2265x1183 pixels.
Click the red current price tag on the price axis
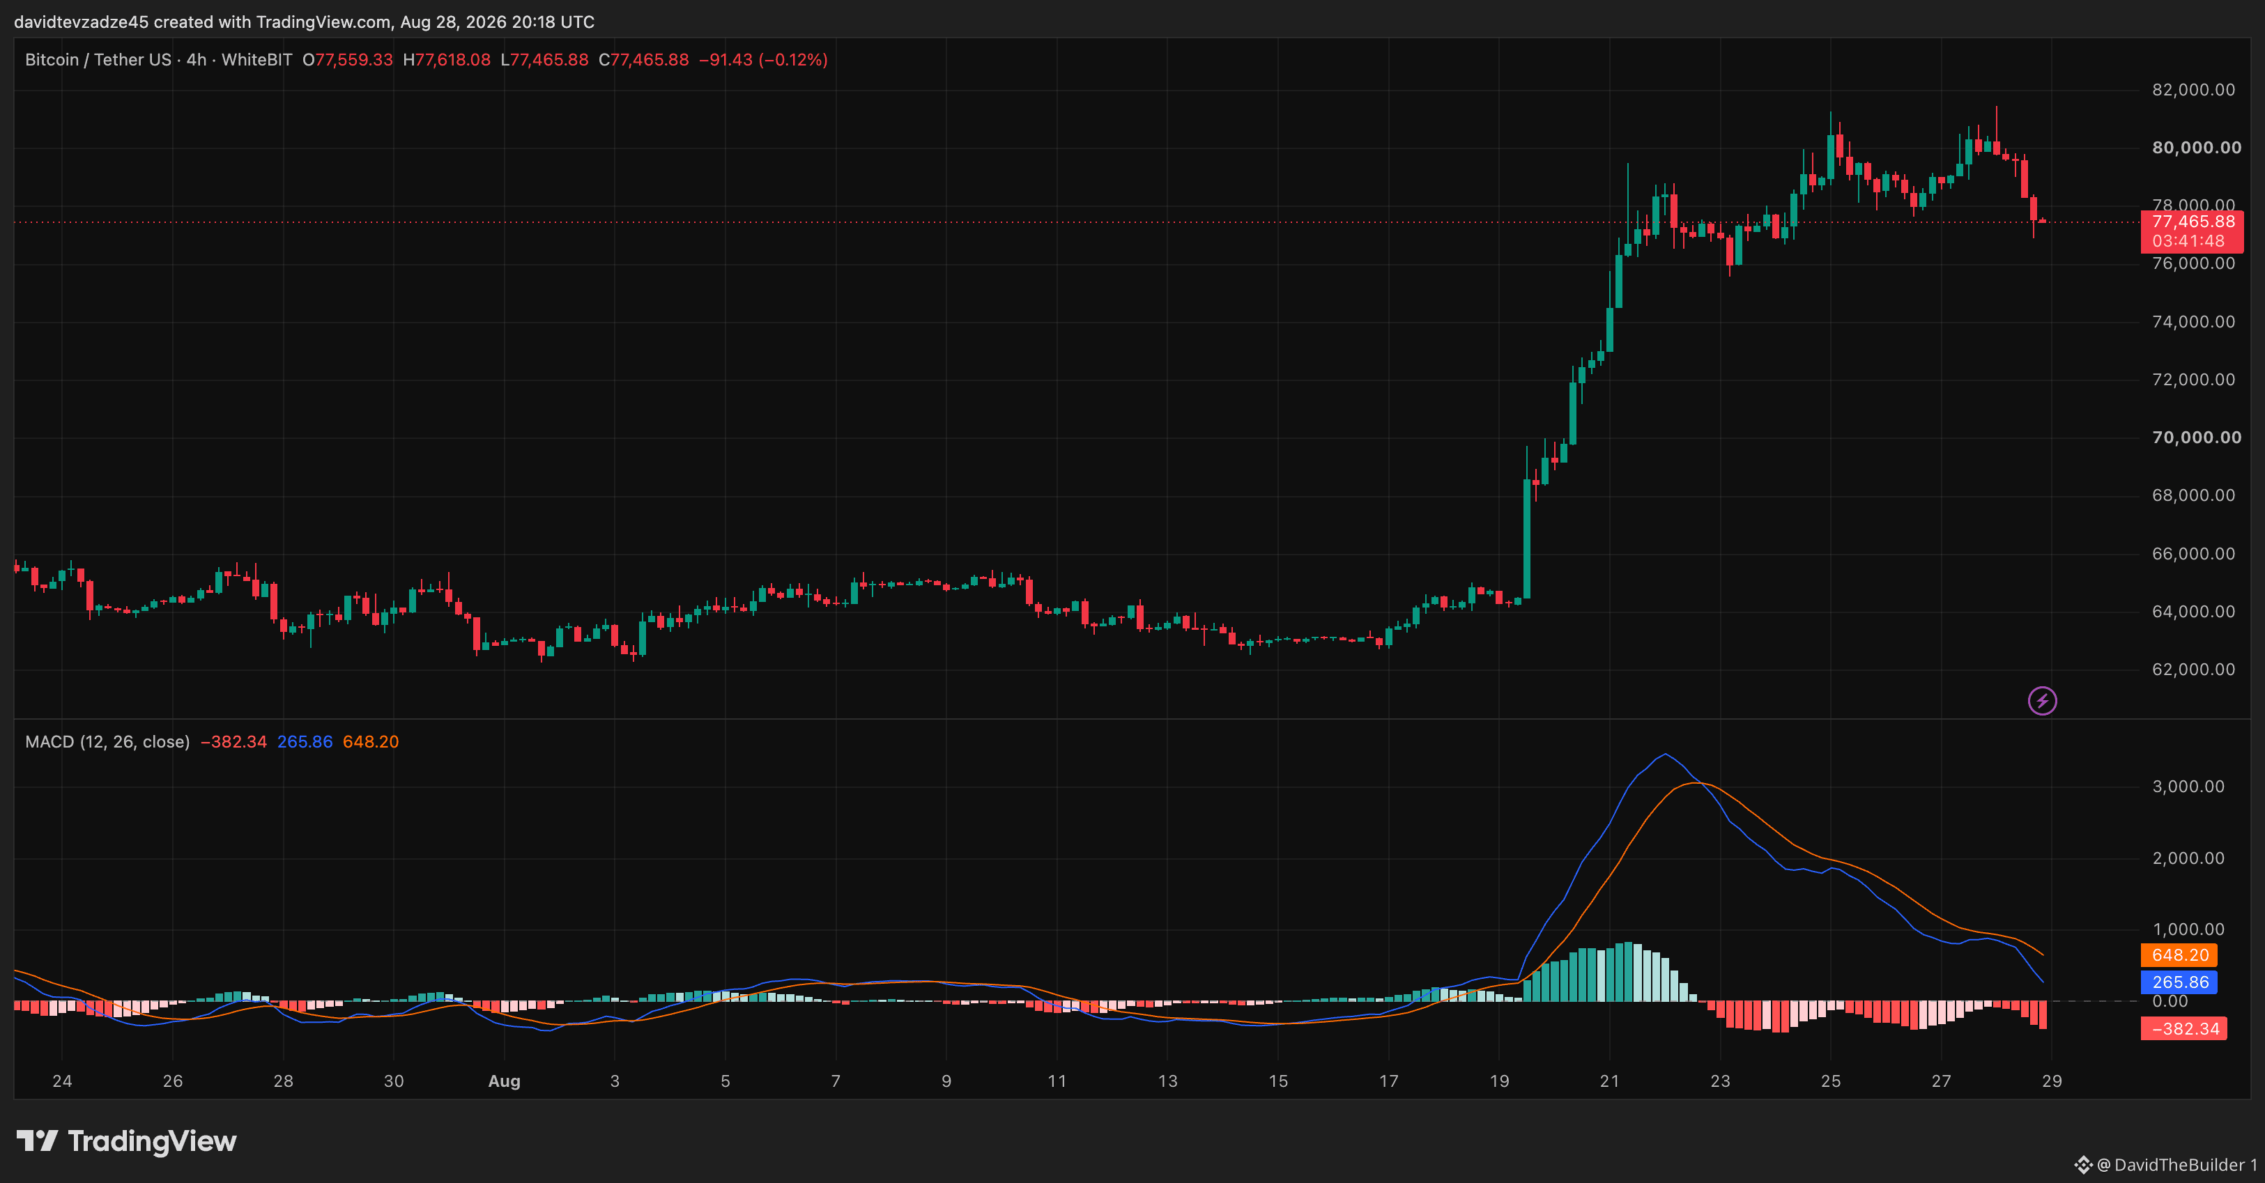(x=2192, y=231)
